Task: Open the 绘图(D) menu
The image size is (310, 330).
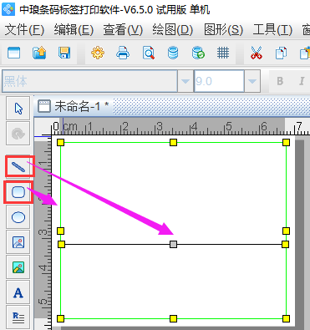Action: 172,29
